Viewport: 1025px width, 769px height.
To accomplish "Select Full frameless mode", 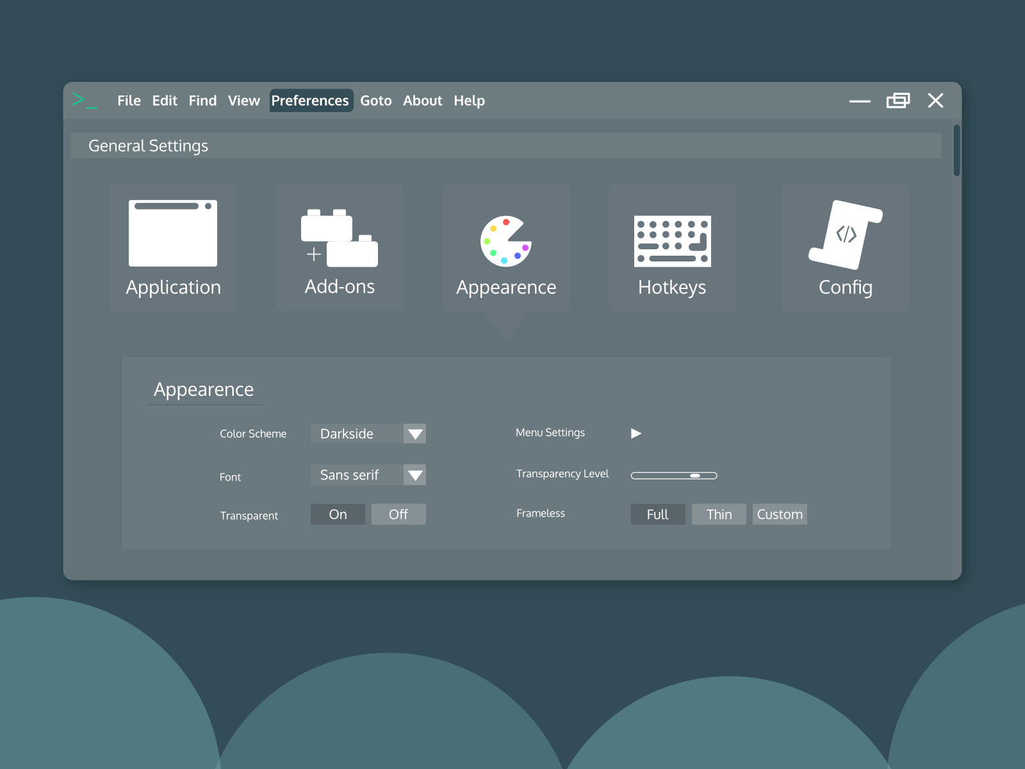I will click(x=658, y=514).
